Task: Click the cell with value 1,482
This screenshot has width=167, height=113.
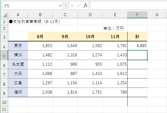Action: pos(40,55)
